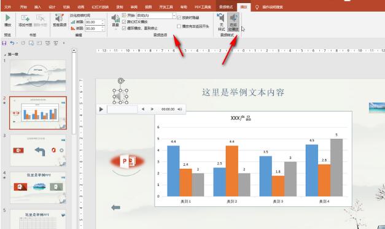Select slide 1 thumbnail
Image resolution: width=385 pixels, height=229 pixels.
pos(38,76)
